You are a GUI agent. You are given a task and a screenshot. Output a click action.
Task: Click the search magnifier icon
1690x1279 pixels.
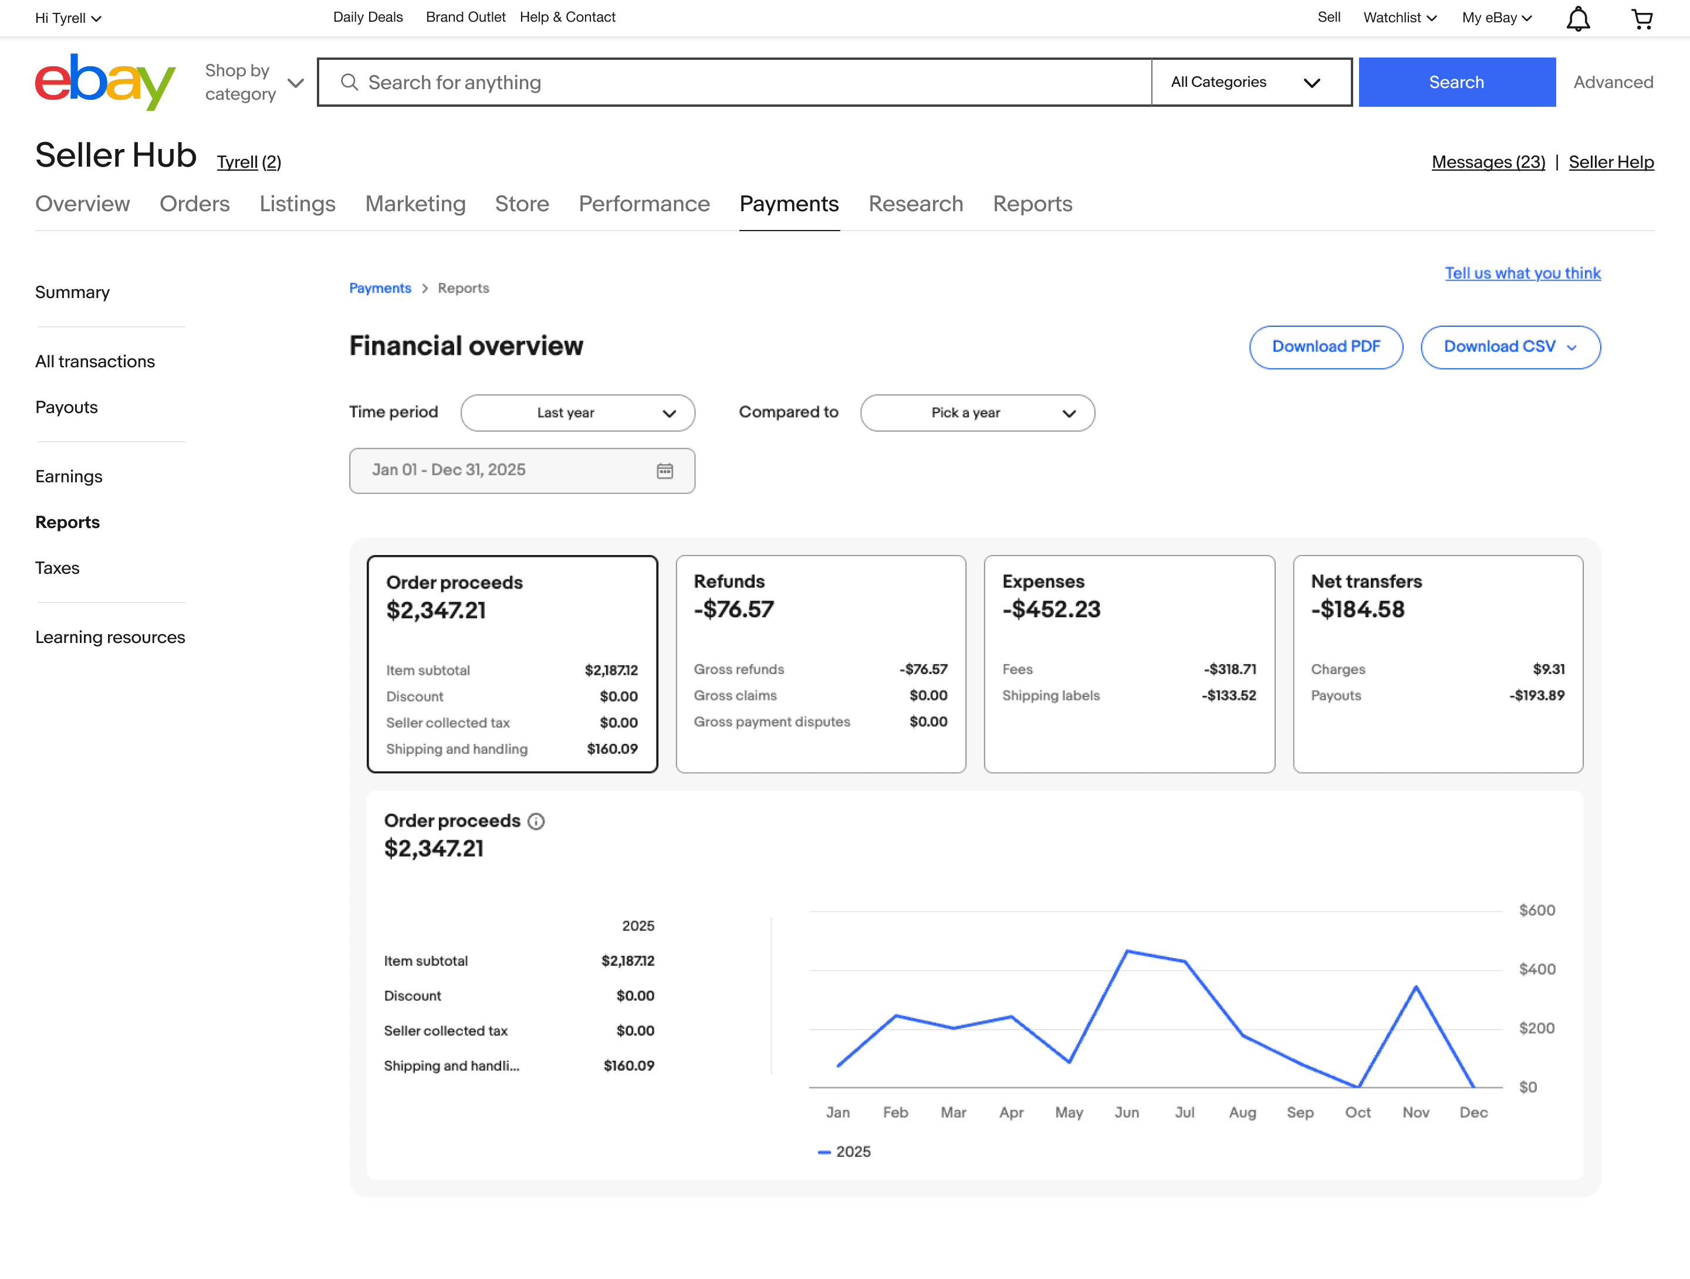[x=350, y=82]
